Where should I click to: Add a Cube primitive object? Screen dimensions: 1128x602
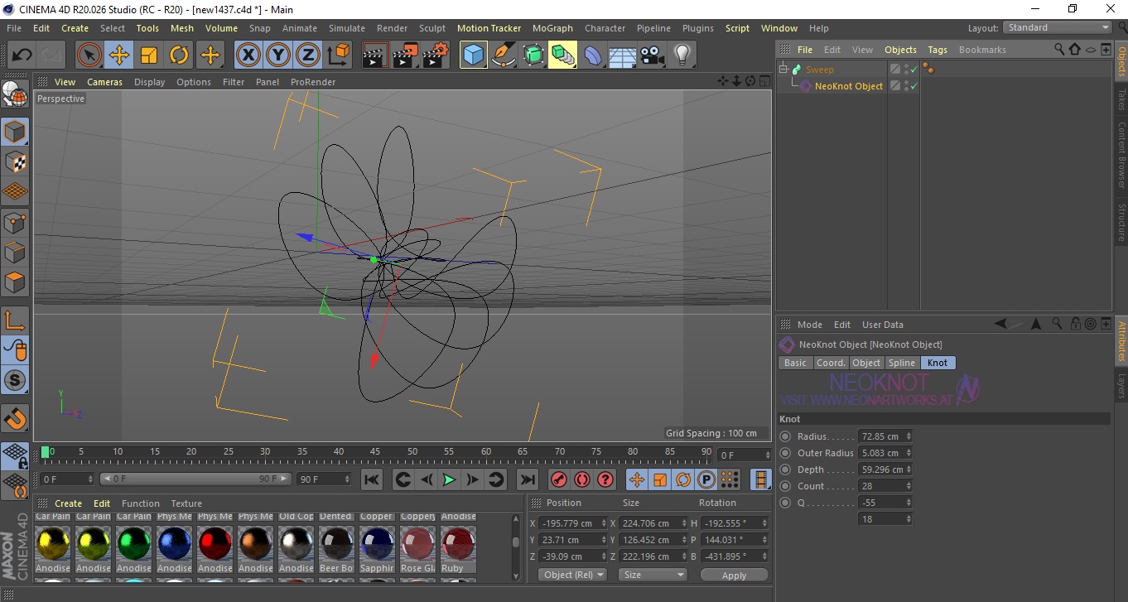pos(473,55)
